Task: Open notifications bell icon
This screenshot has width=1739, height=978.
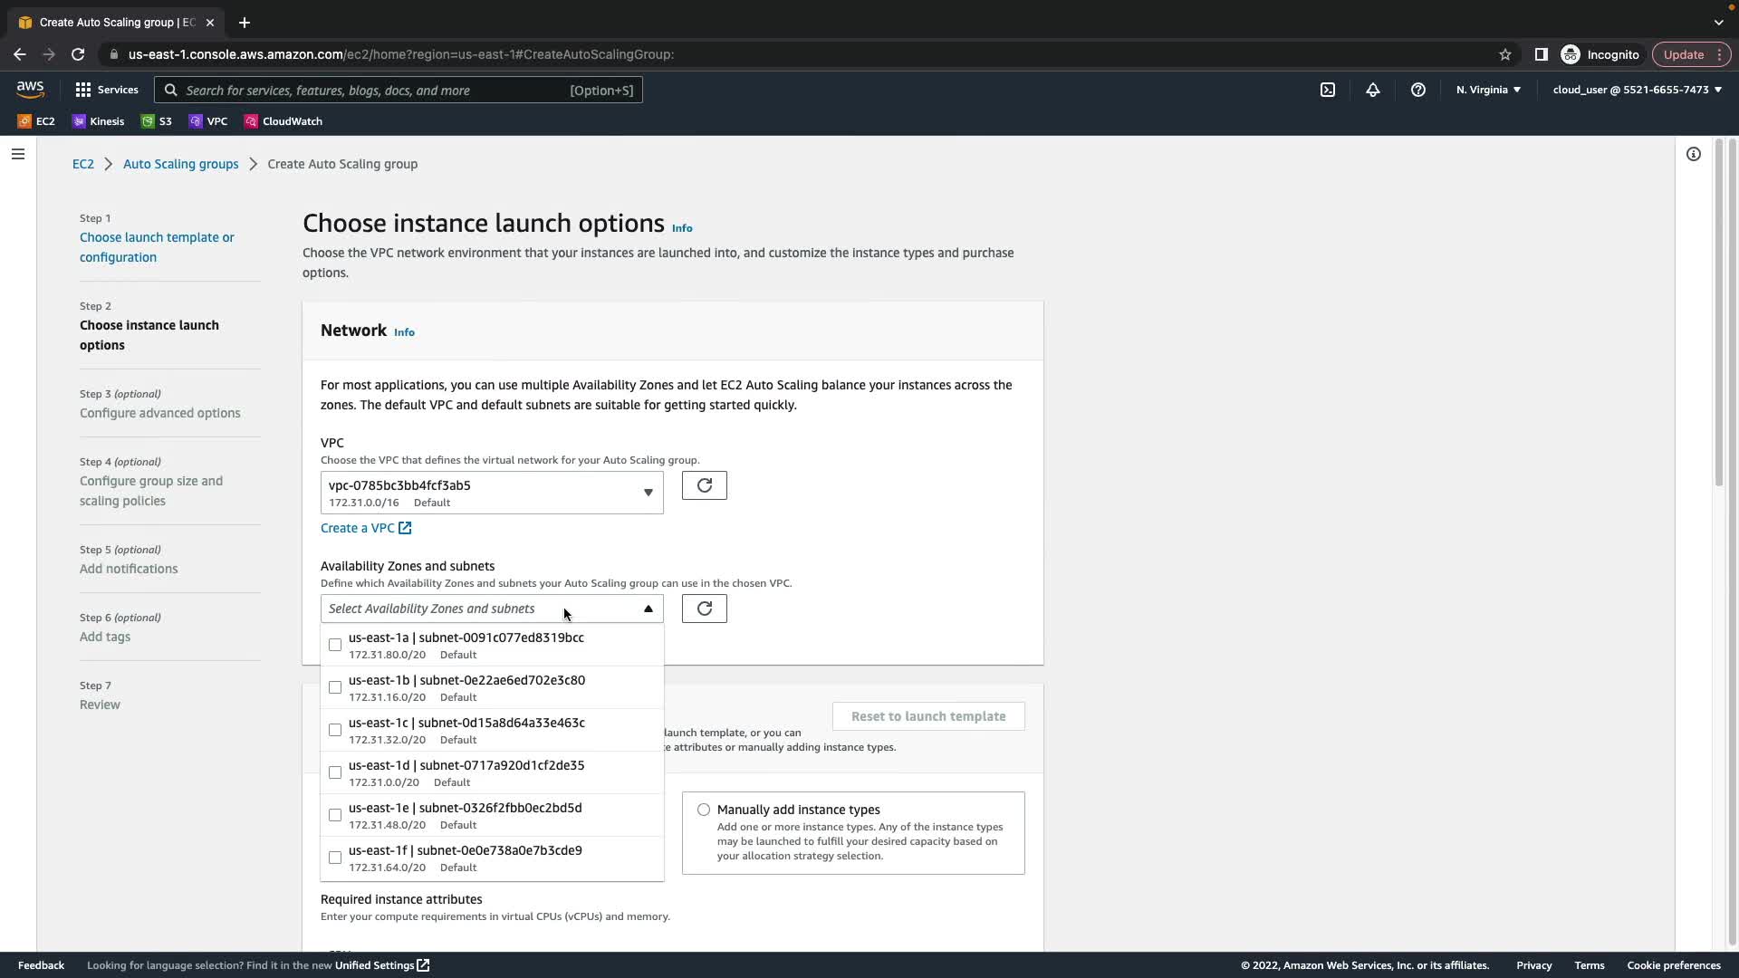Action: (1373, 90)
